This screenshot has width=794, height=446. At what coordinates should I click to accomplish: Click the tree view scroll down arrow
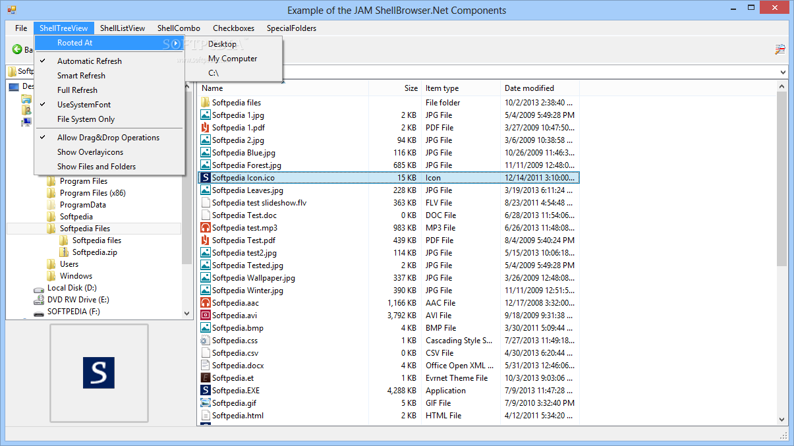tap(186, 314)
